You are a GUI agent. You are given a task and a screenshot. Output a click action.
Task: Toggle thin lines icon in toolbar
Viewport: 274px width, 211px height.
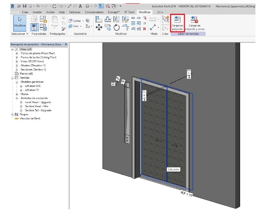click(x=101, y=6)
